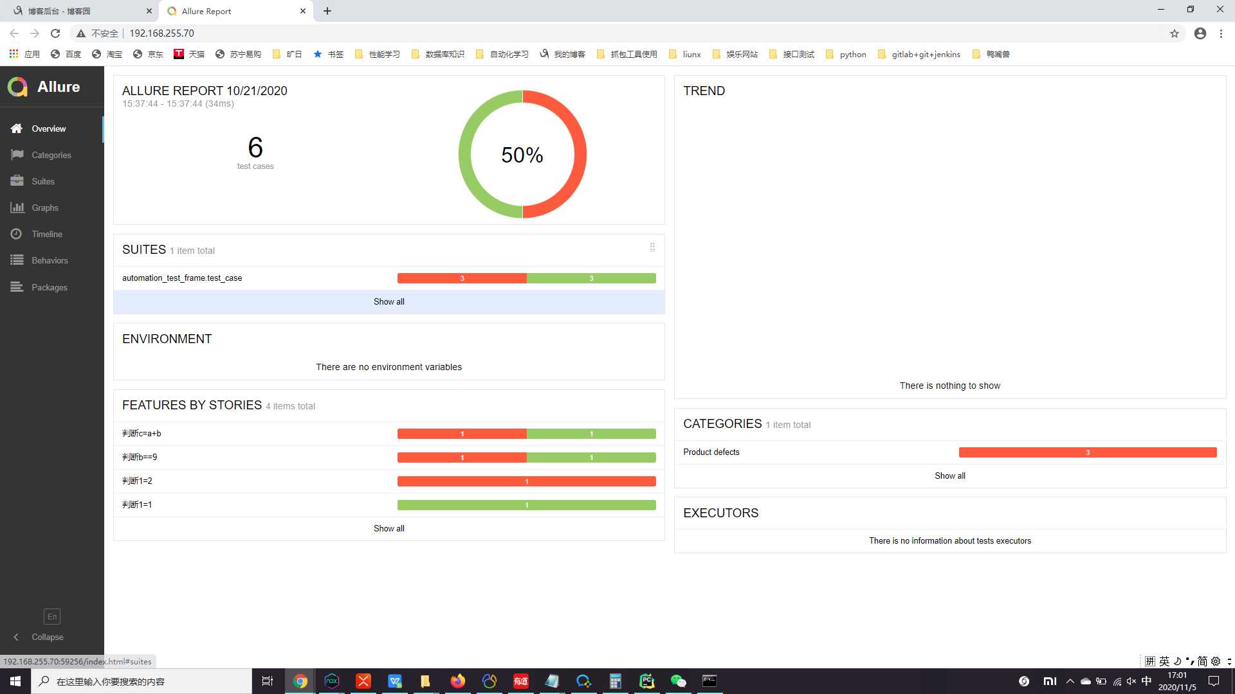Screen dimensions: 1235x694
Task: Open Overview home icon in sidebar
Action: [17, 129]
